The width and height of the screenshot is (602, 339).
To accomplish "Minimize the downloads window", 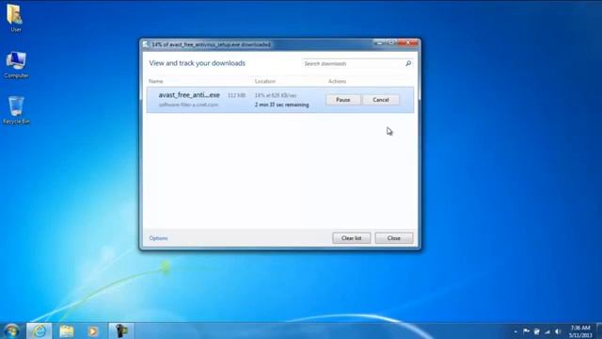I will (x=379, y=43).
